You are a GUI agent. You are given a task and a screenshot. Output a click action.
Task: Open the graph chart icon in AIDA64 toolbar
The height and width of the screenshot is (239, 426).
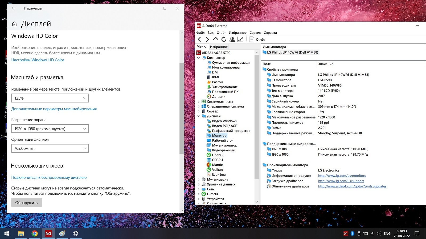tap(240, 40)
